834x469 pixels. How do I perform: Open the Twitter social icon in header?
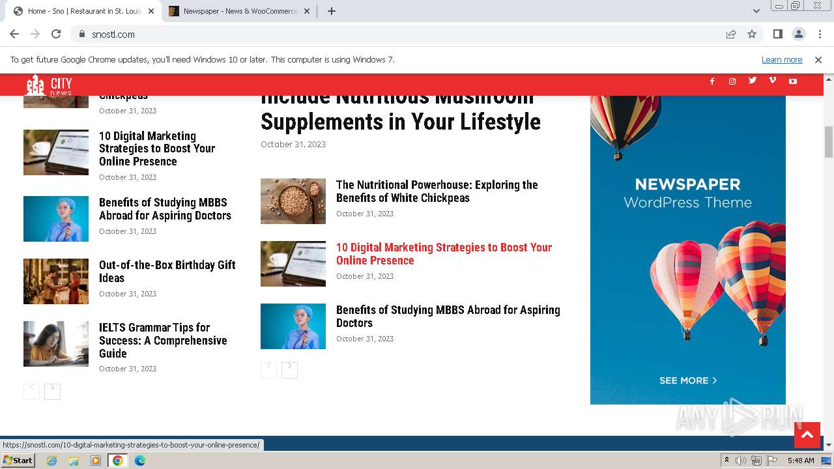(x=753, y=81)
